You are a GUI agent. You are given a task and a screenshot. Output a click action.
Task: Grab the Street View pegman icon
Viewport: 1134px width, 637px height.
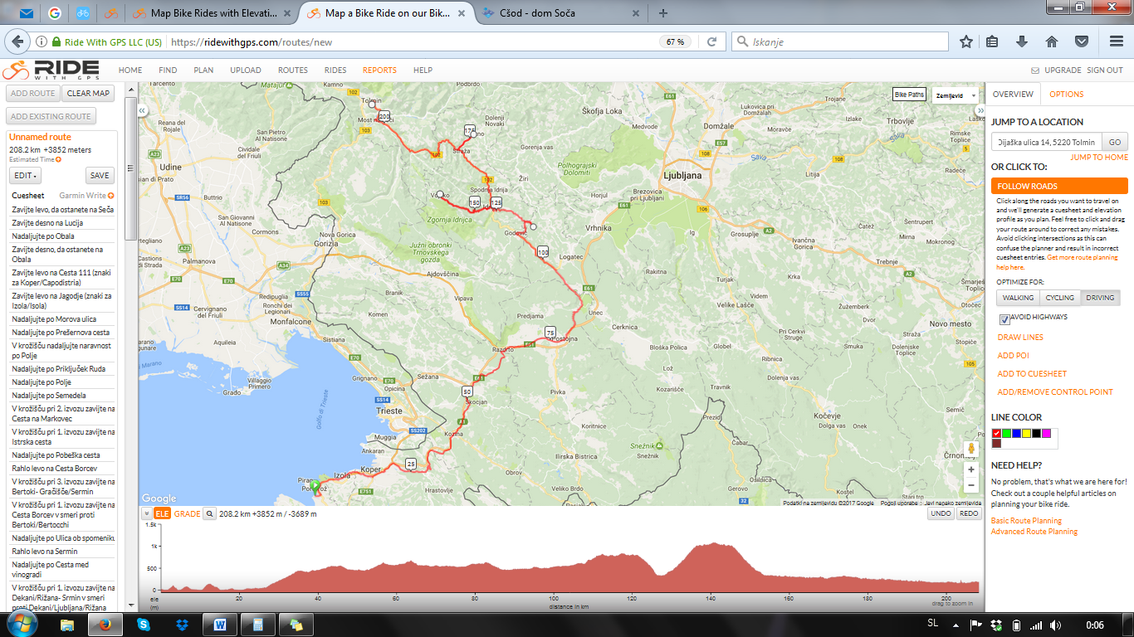971,449
